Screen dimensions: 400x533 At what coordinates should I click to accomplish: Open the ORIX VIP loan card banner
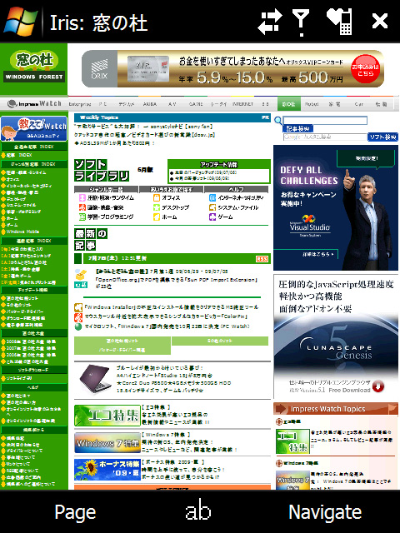[x=232, y=68]
